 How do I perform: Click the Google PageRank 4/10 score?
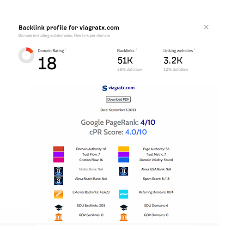click(148, 122)
